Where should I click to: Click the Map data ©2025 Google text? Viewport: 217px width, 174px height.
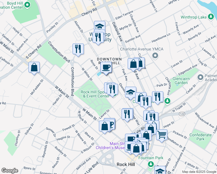[199, 172]
